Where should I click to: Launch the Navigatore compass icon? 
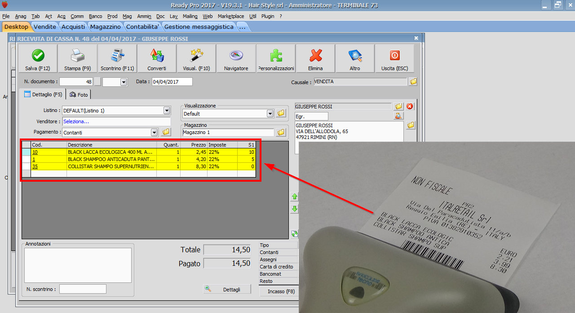tap(236, 56)
